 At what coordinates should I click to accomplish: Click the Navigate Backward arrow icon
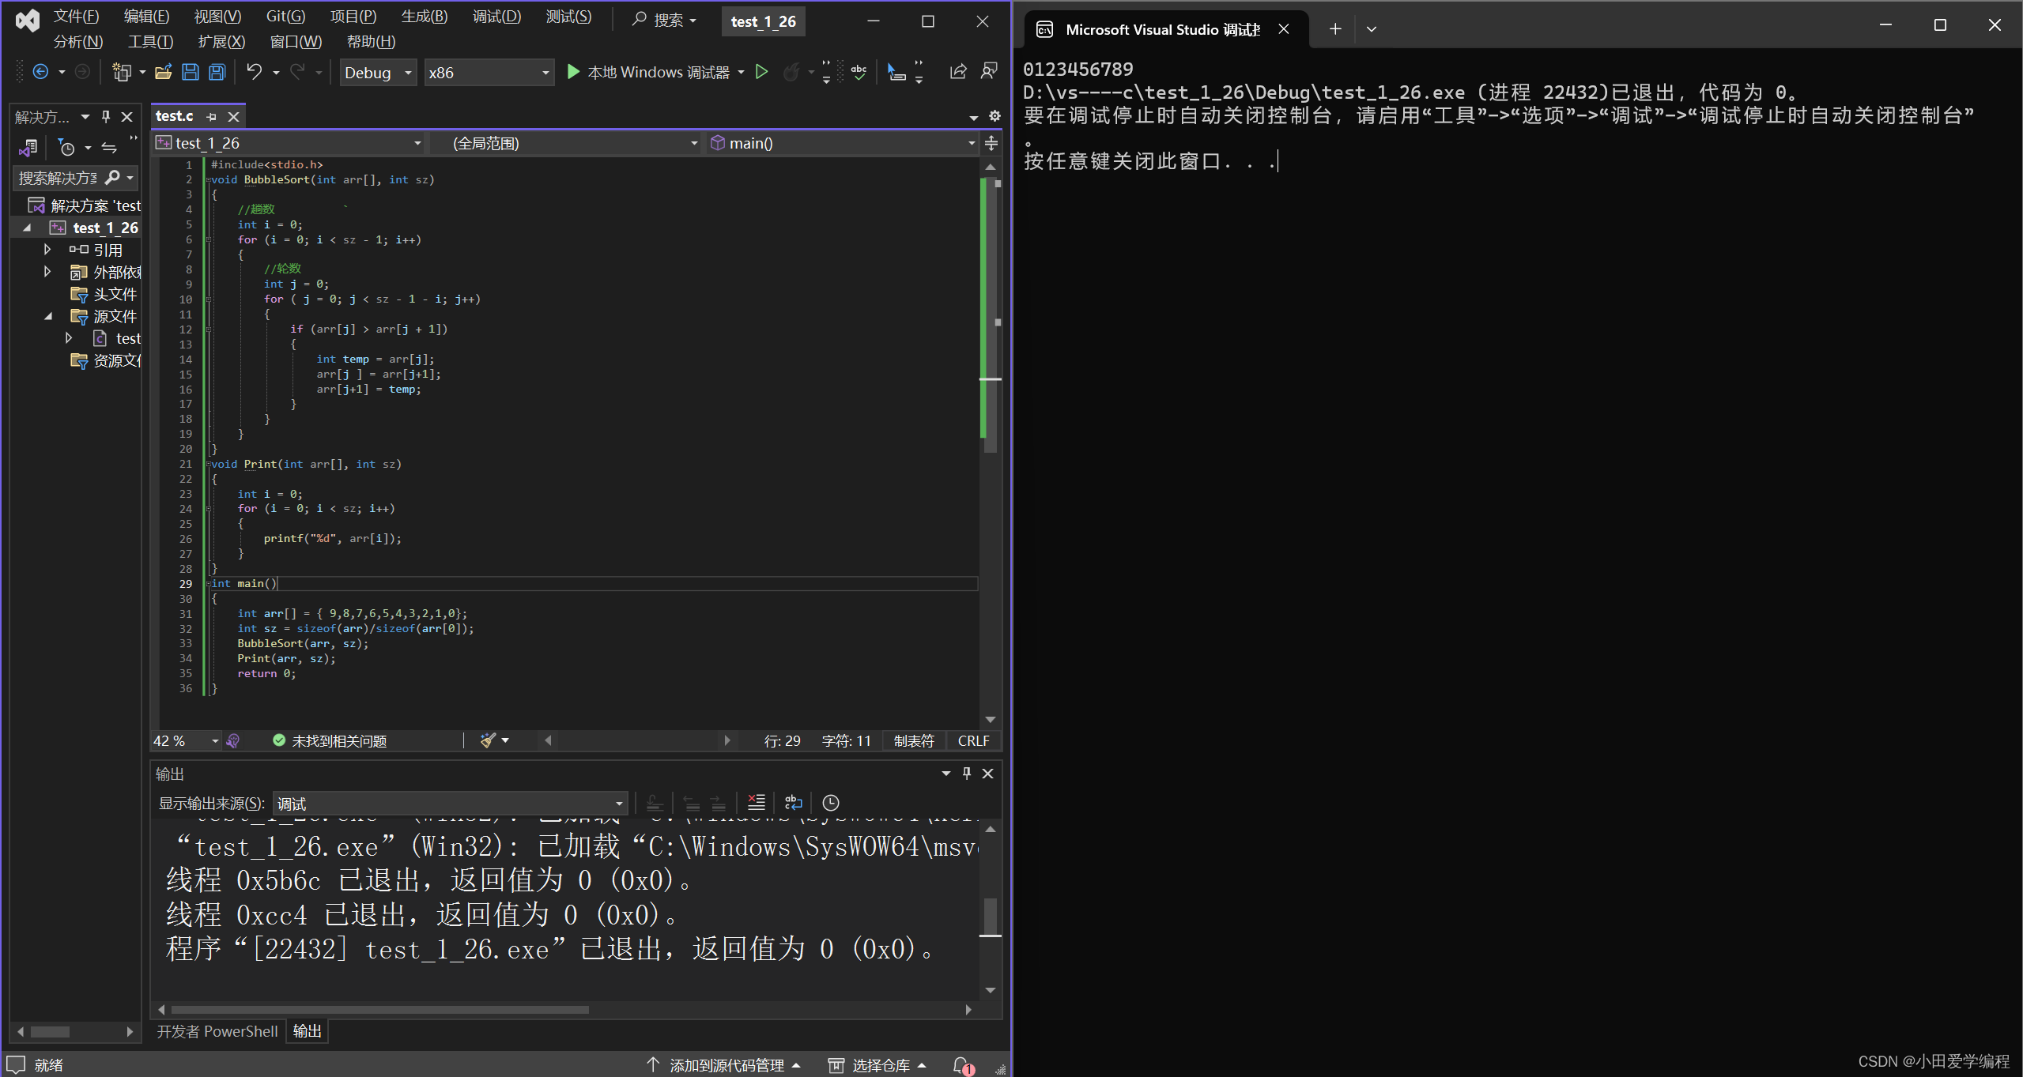tap(40, 73)
